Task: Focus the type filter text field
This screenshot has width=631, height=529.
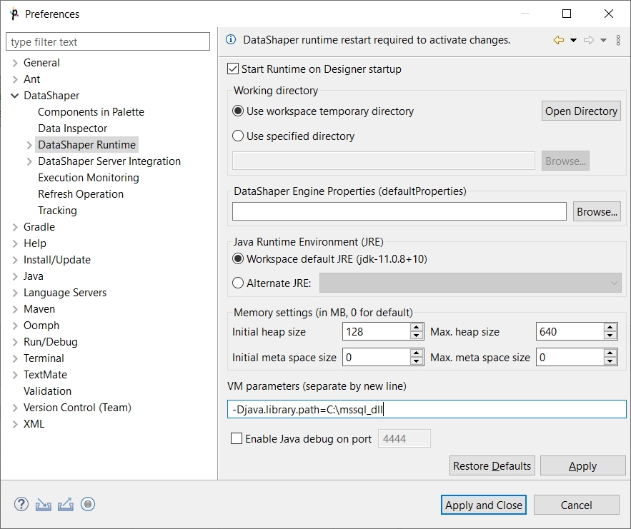Action: tap(108, 41)
